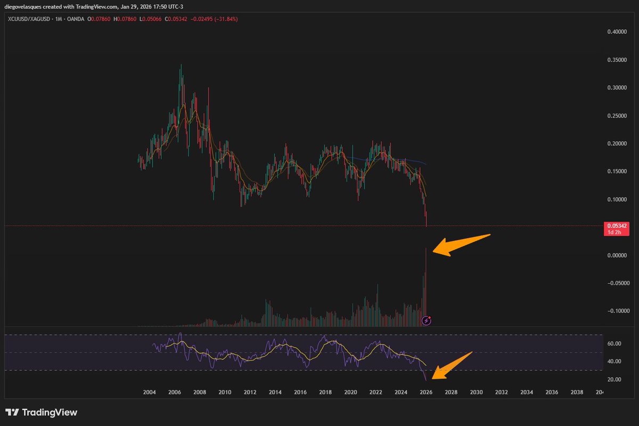
Task: Click the 0.30000 price axis label
Action: (x=617, y=88)
